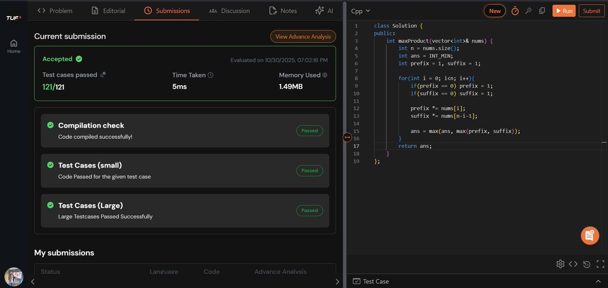
Task: Expand the Test Case panel chevron
Action: (x=598, y=281)
